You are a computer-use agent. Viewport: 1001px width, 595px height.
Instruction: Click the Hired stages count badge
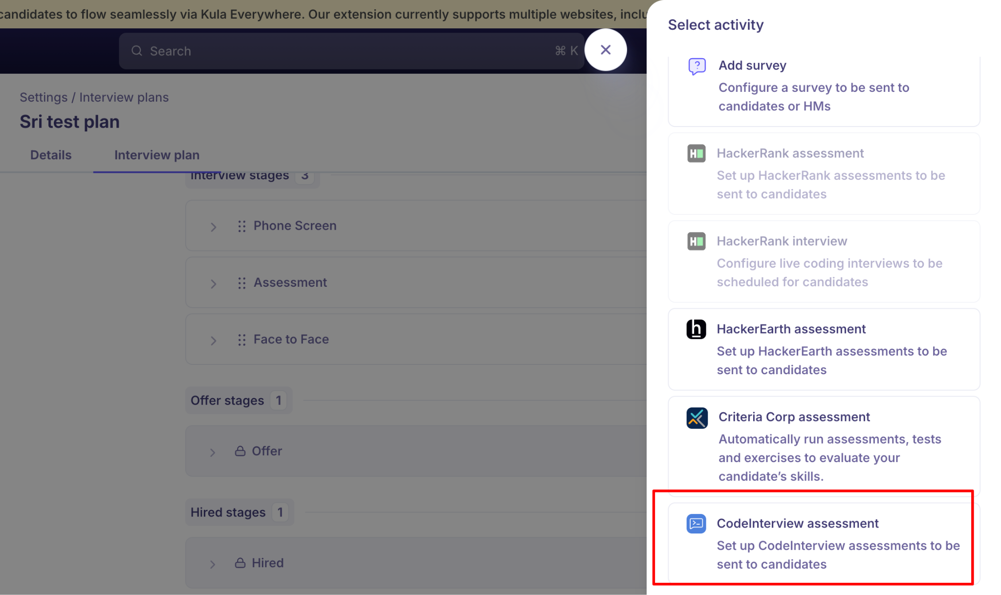[x=280, y=512]
